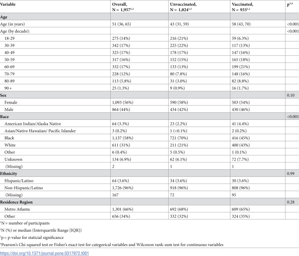Viewport: 299px width, 256px height.
Task: Click the Overall N = 1,957 header
Action: [123, 7]
